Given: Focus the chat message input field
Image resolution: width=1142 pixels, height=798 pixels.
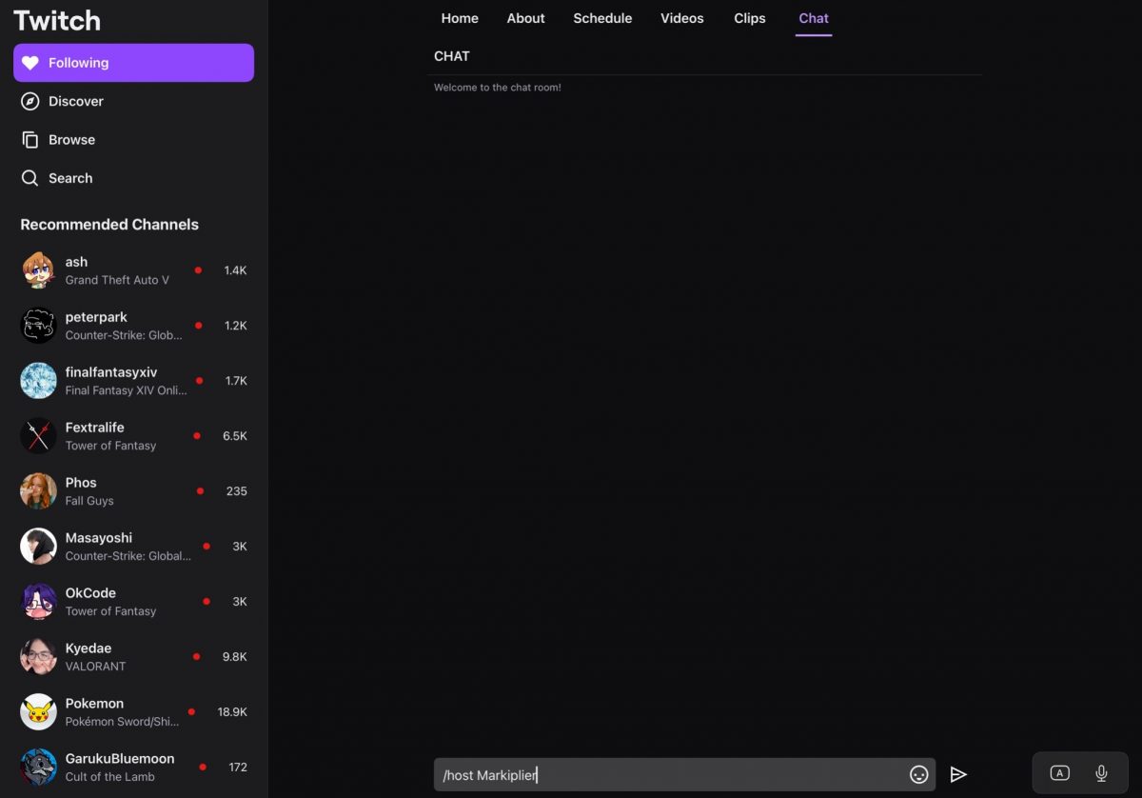Looking at the screenshot, I should click(666, 774).
